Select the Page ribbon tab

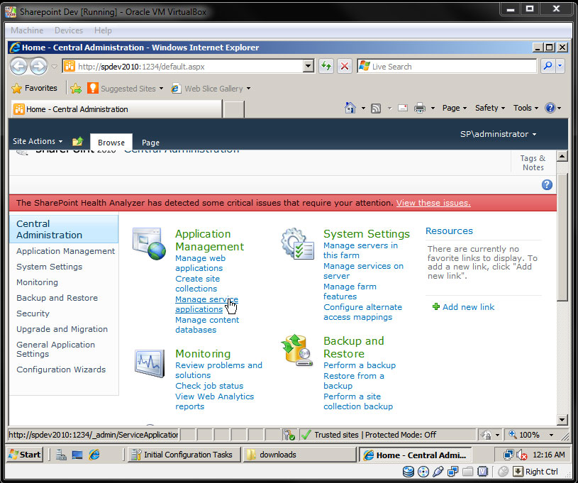pyautogui.click(x=151, y=143)
